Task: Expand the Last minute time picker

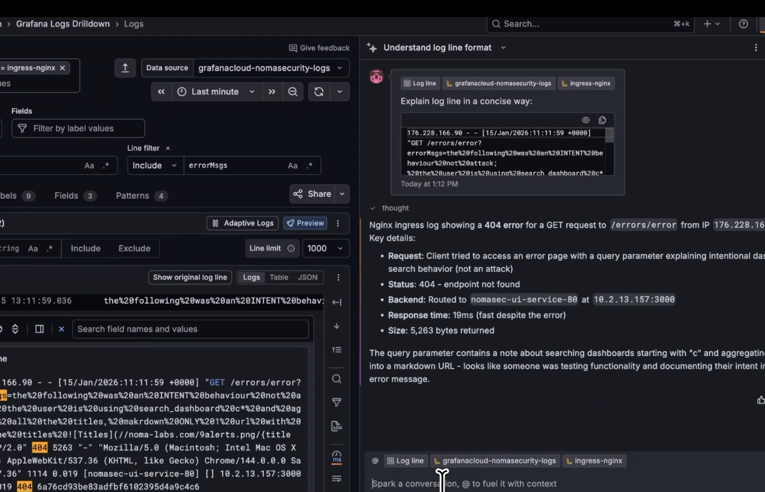Action: [216, 92]
